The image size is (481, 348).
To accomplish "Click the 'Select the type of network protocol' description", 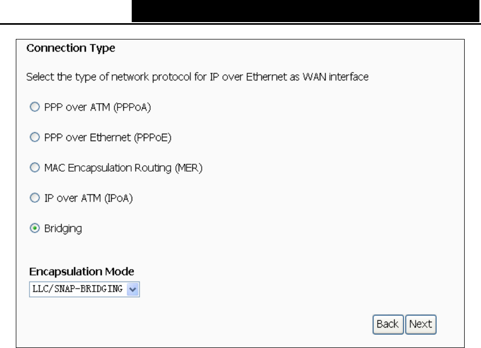I will [x=197, y=77].
